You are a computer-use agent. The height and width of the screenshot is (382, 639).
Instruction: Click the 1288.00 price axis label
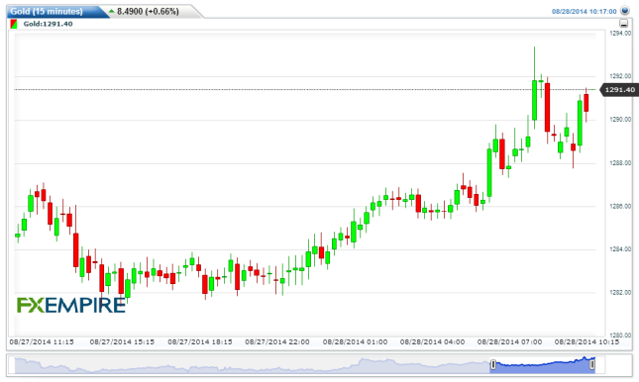click(620, 163)
